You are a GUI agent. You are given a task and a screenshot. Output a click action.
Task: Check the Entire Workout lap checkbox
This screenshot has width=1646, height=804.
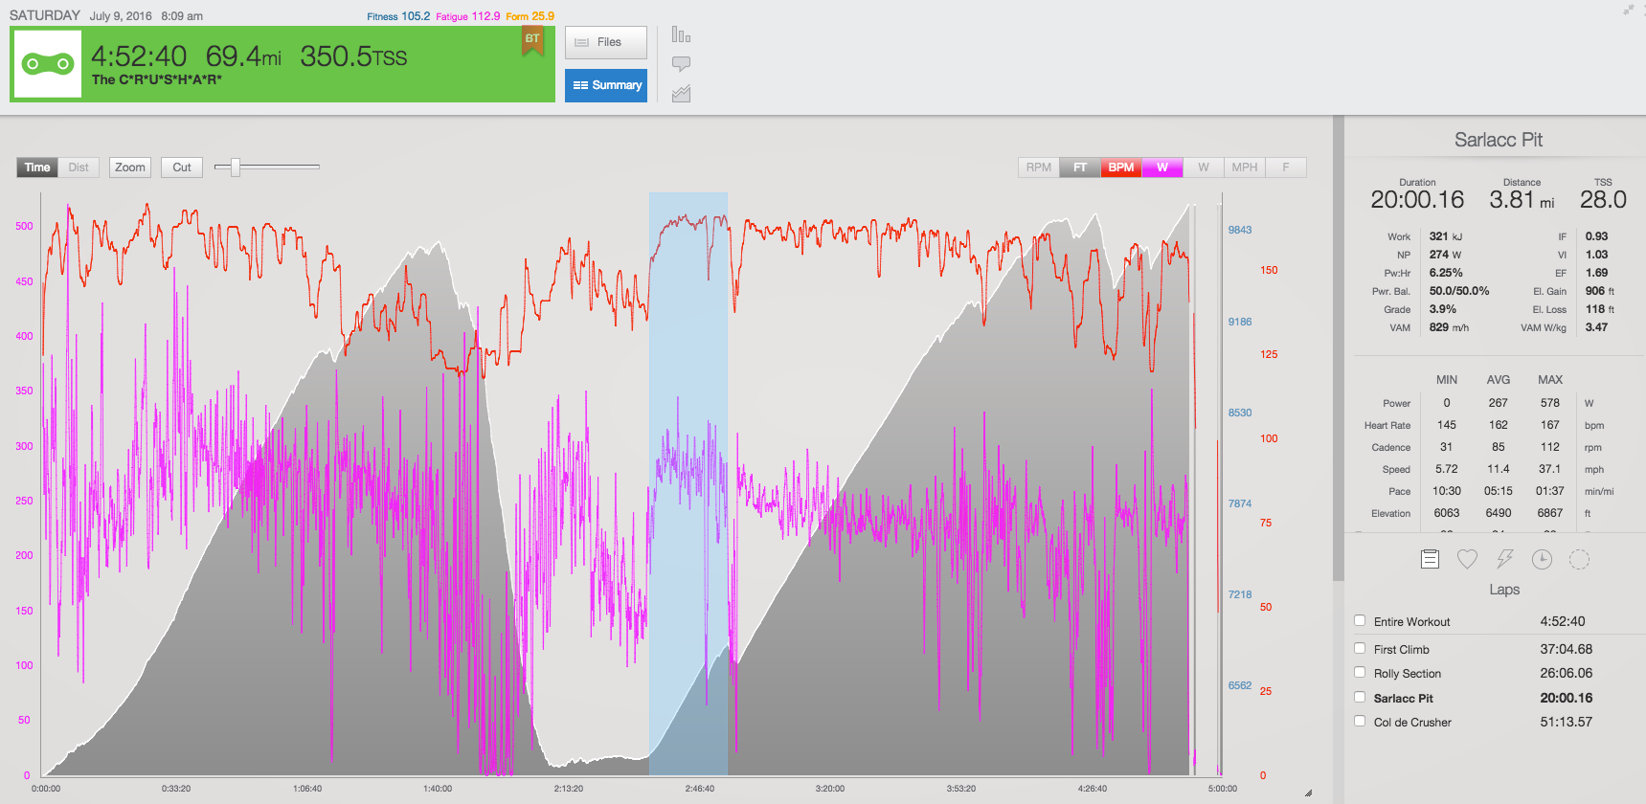coord(1360,620)
